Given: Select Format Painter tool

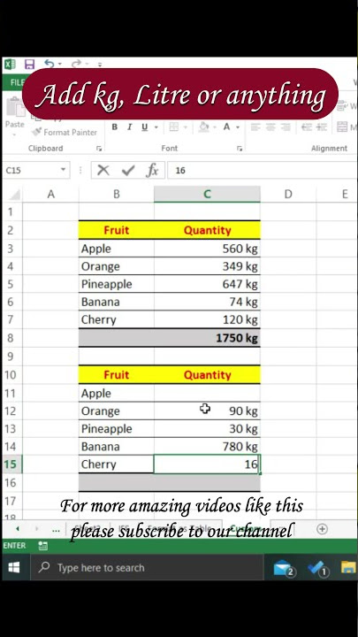Looking at the screenshot, I should click(x=65, y=132).
